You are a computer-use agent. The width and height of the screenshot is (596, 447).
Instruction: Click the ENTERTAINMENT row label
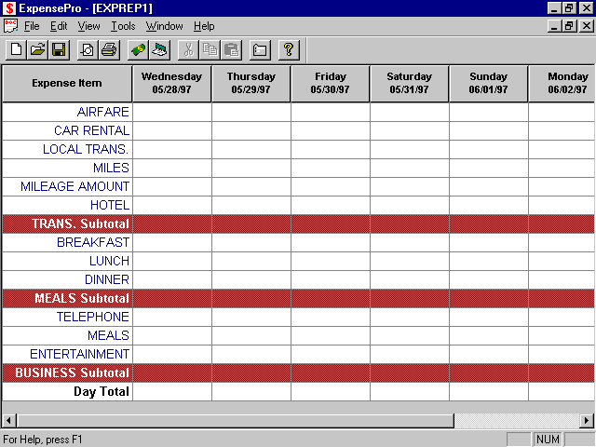tap(79, 354)
